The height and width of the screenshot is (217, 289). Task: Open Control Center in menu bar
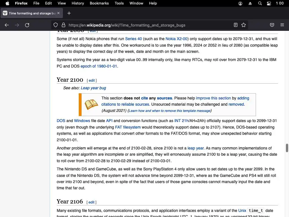tap(269, 3)
